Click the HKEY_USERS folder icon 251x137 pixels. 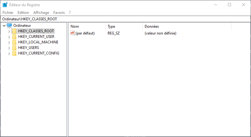tap(14, 48)
